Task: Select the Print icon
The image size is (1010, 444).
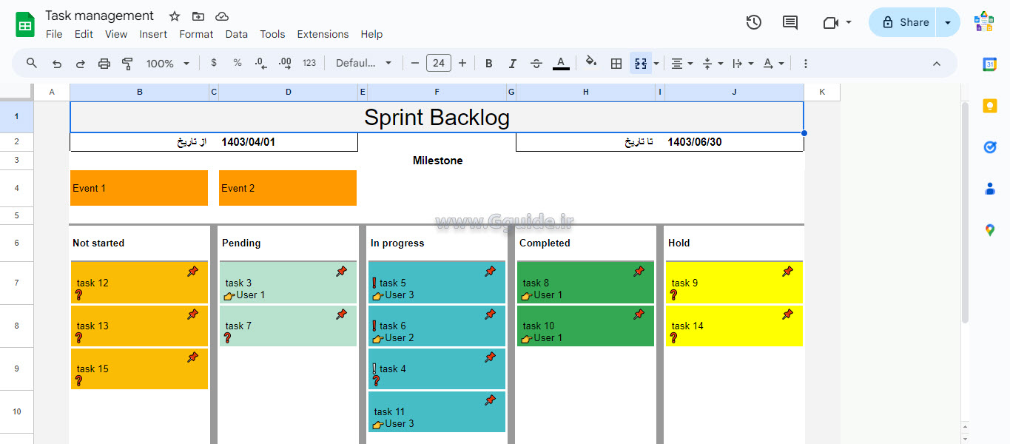Action: coord(104,63)
